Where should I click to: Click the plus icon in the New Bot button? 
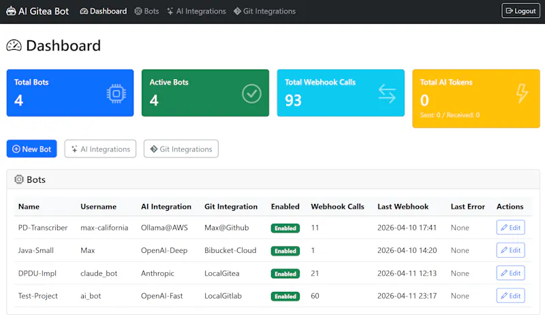coord(16,149)
